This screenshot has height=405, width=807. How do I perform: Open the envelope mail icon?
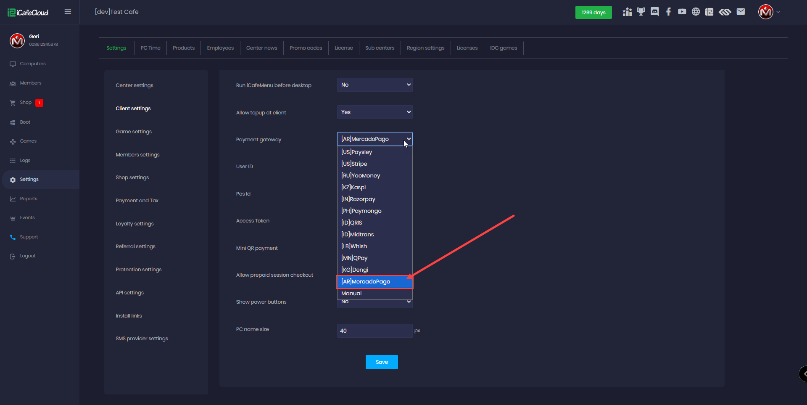[x=741, y=12]
